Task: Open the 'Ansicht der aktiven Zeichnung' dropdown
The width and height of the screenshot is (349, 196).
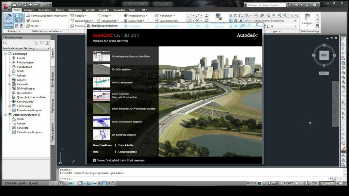Action: pyautogui.click(x=26, y=48)
